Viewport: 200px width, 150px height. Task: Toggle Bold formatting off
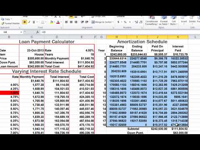pyautogui.click(x=25, y=22)
